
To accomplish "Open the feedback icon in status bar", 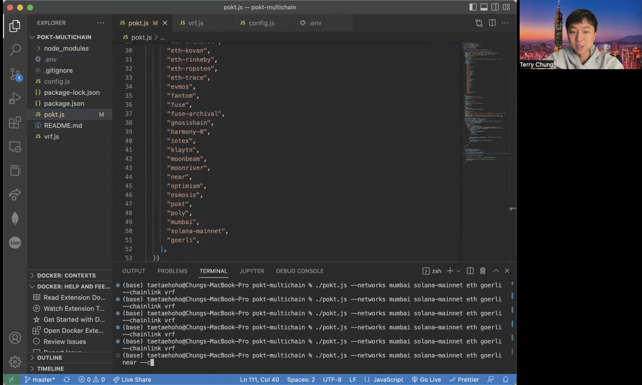I will coord(491,379).
